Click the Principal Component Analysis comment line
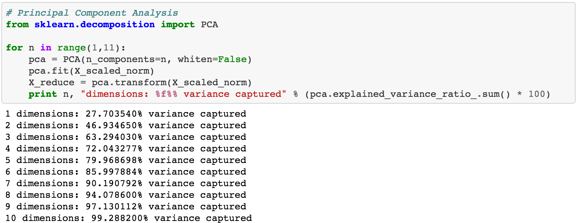577x223 pixels. click(92, 13)
